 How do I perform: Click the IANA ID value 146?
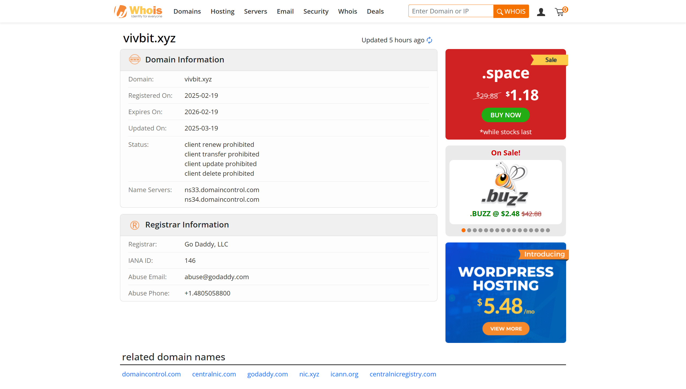pos(190,260)
